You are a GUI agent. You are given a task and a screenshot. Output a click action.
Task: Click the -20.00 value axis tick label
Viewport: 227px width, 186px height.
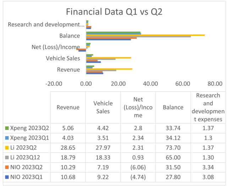54,84
